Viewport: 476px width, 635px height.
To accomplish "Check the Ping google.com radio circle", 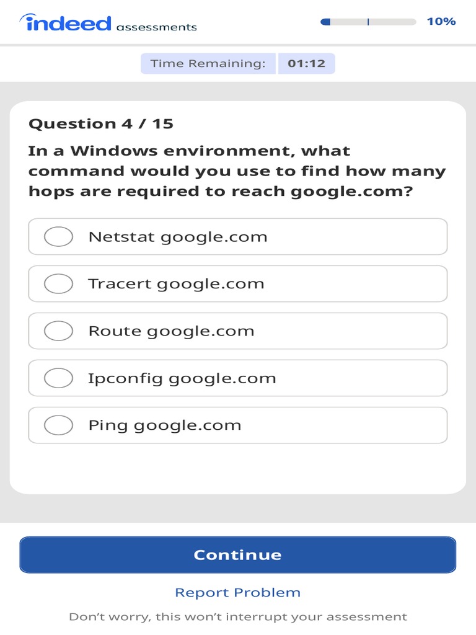I will [59, 425].
